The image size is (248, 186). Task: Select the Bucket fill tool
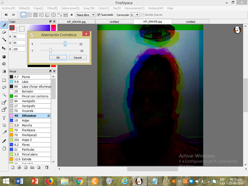(4, 64)
